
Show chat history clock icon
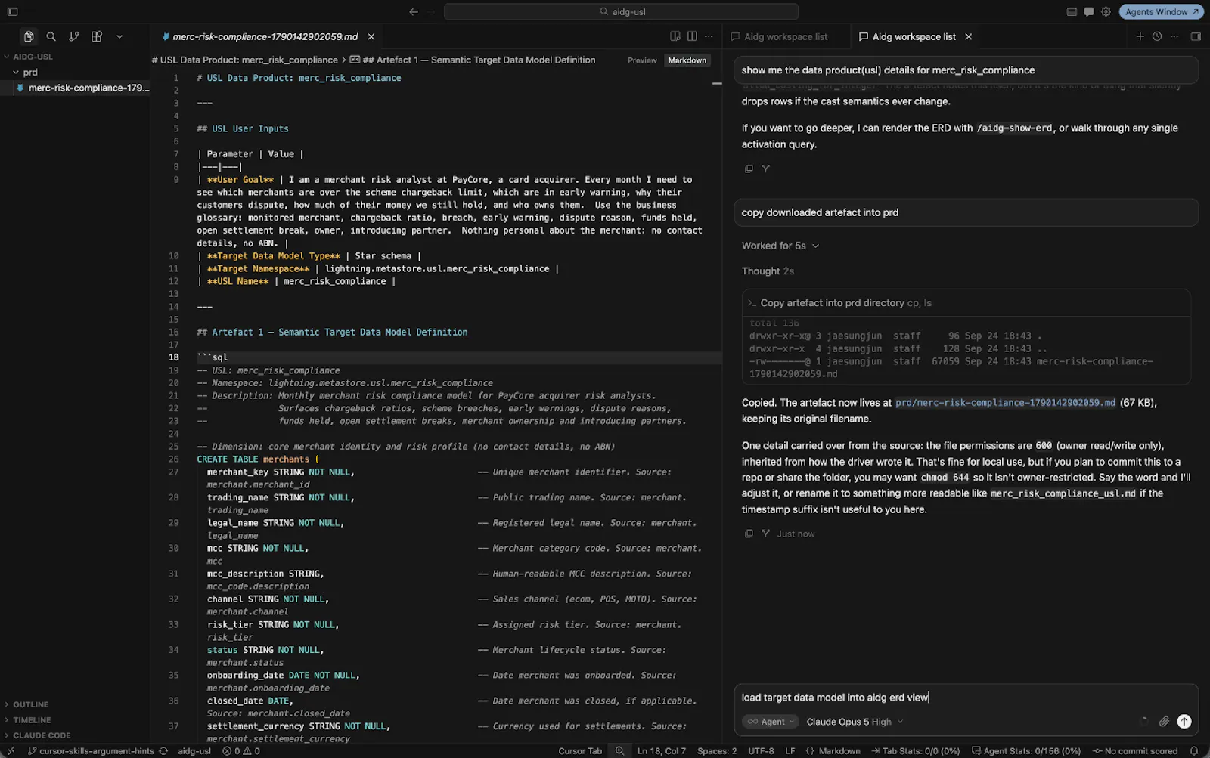[1157, 36]
